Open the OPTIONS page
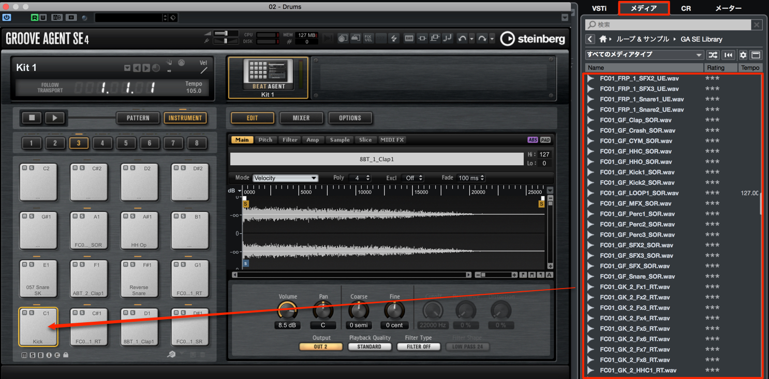Viewport: 769px width, 379px height. (350, 118)
